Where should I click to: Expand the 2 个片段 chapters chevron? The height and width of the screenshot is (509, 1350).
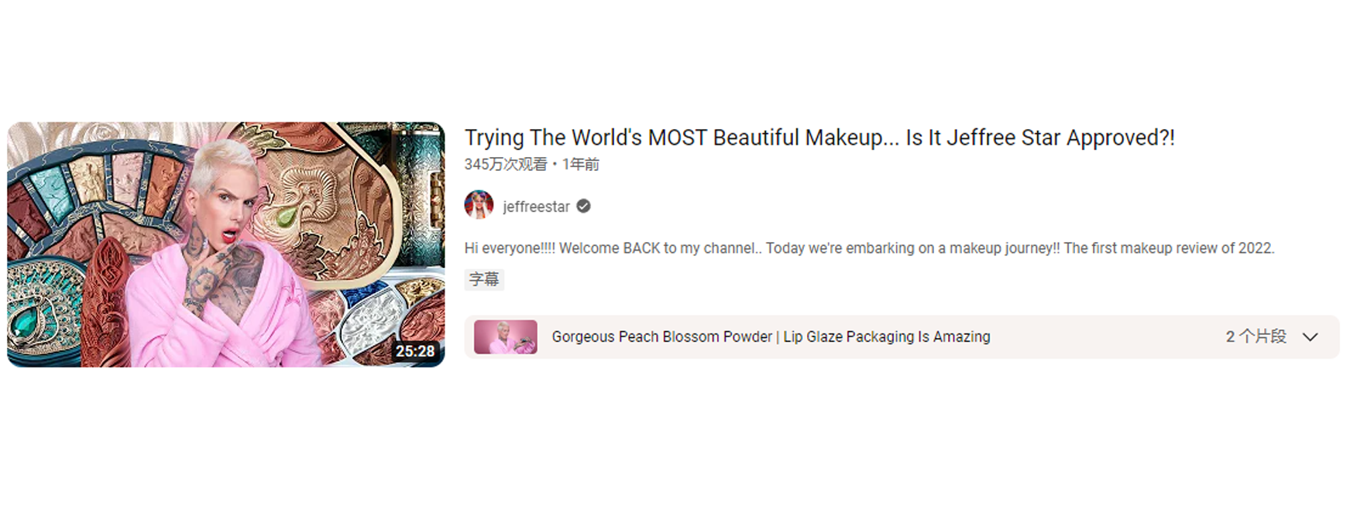[1310, 337]
